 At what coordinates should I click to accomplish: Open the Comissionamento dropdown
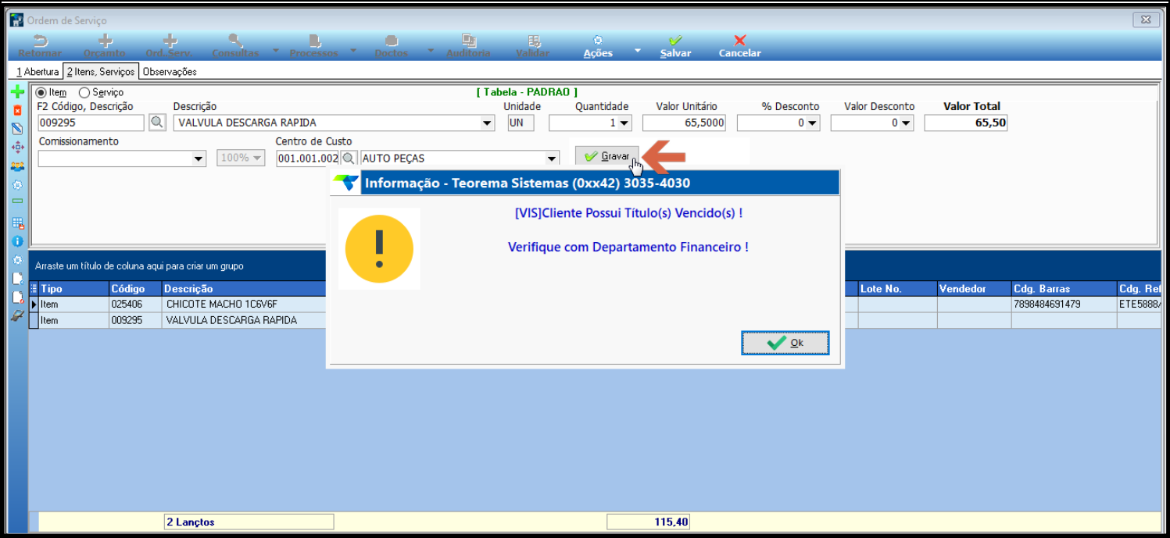199,159
